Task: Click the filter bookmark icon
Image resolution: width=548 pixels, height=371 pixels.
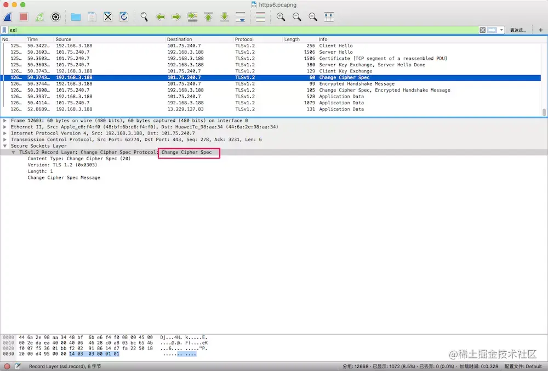Action: [x=4, y=30]
